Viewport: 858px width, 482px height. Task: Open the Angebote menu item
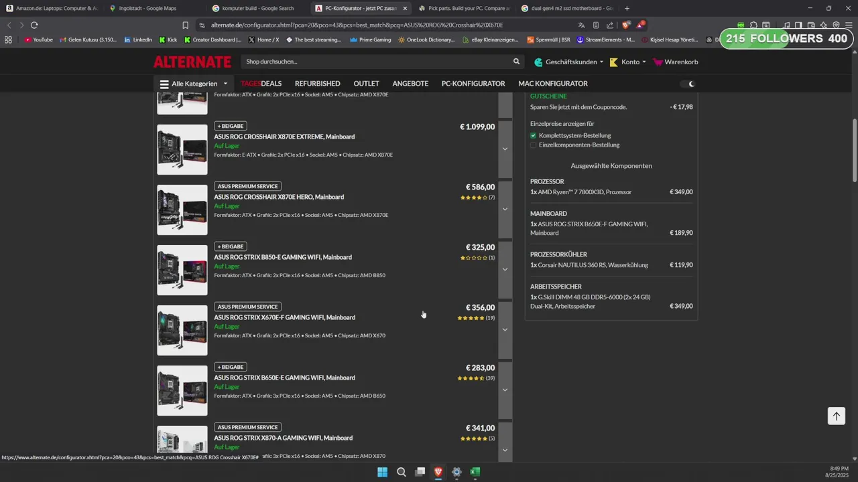click(410, 84)
